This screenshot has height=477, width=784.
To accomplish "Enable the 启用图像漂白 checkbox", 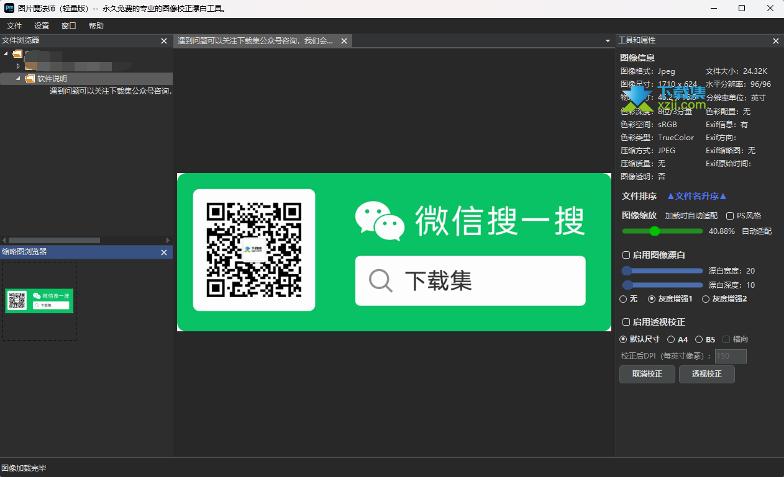I will point(626,255).
